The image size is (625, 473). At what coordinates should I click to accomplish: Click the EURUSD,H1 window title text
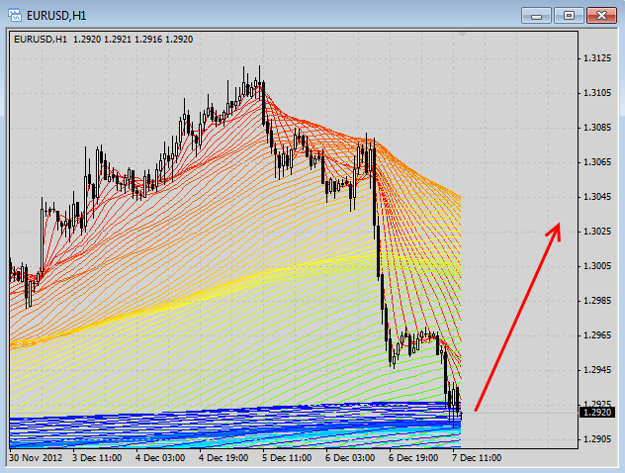pyautogui.click(x=56, y=16)
